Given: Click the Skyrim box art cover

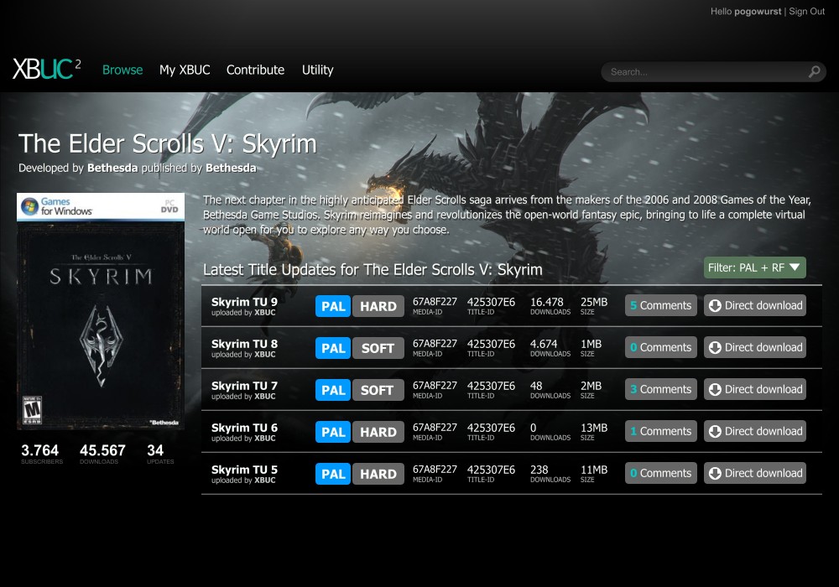Looking at the screenshot, I should (101, 312).
